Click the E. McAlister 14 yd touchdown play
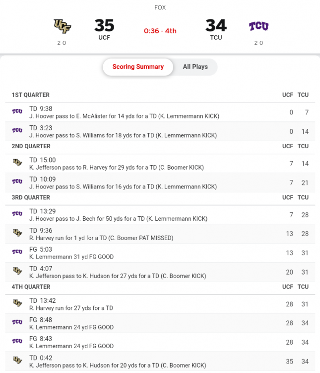Image resolution: width=320 pixels, height=373 pixels. coord(124,116)
